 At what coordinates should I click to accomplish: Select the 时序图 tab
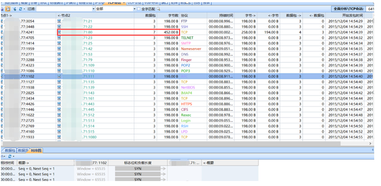click(x=35, y=150)
